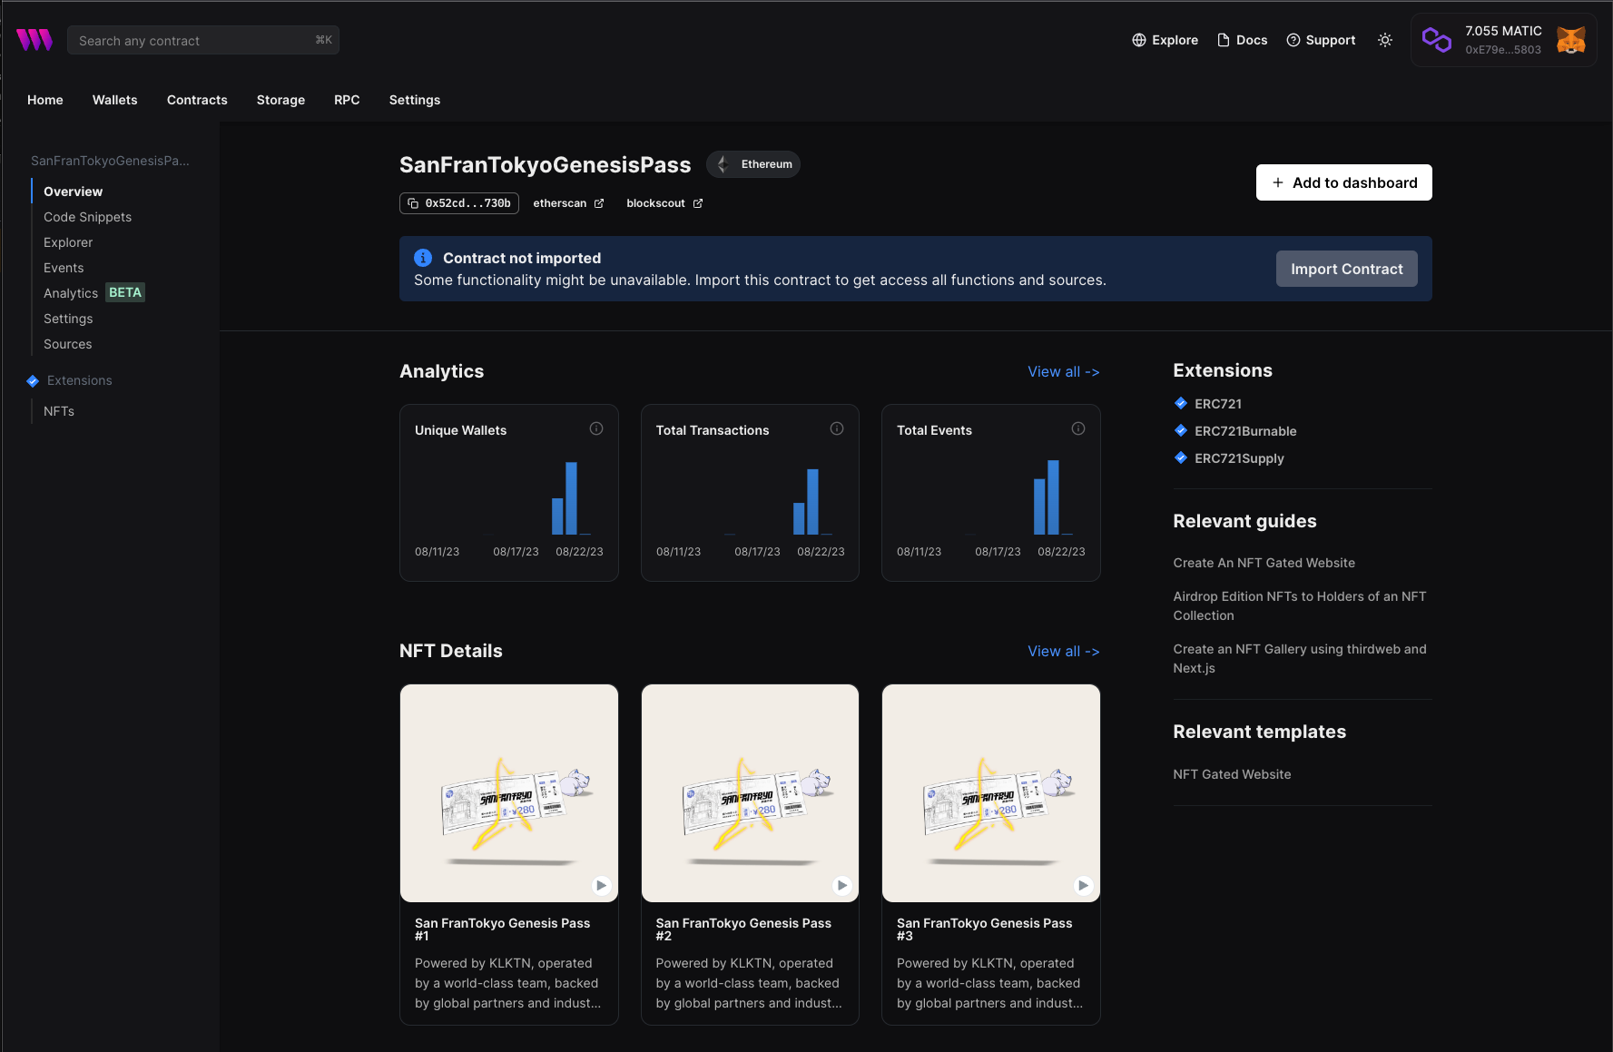1613x1052 pixels.
Task: Open the top navigation Settings tab
Action: tap(415, 100)
